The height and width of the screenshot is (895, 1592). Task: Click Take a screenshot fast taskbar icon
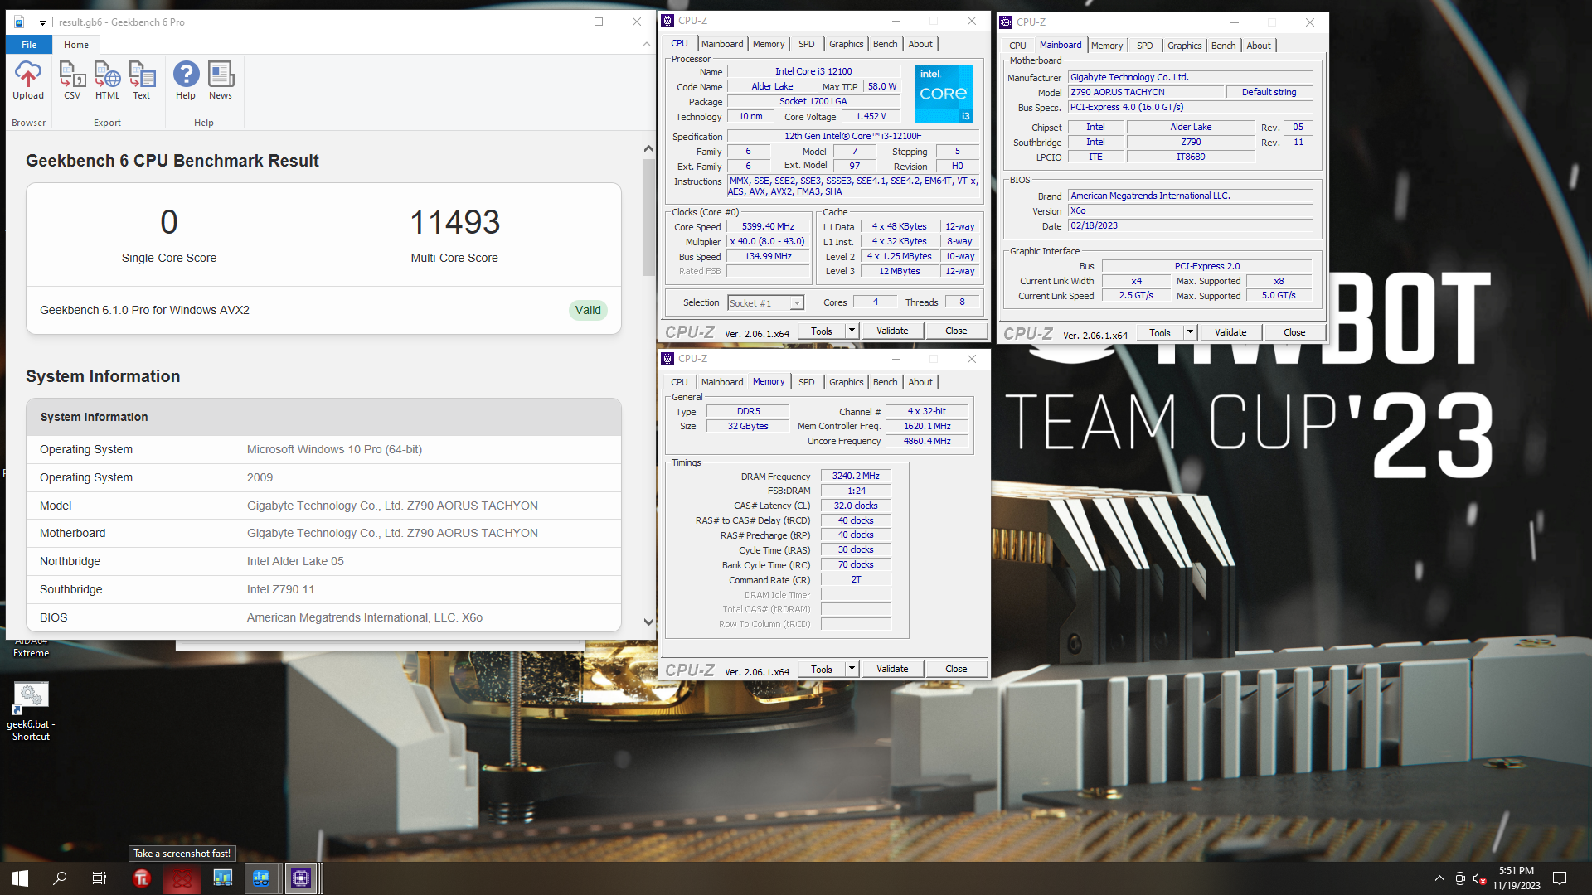pyautogui.click(x=182, y=878)
